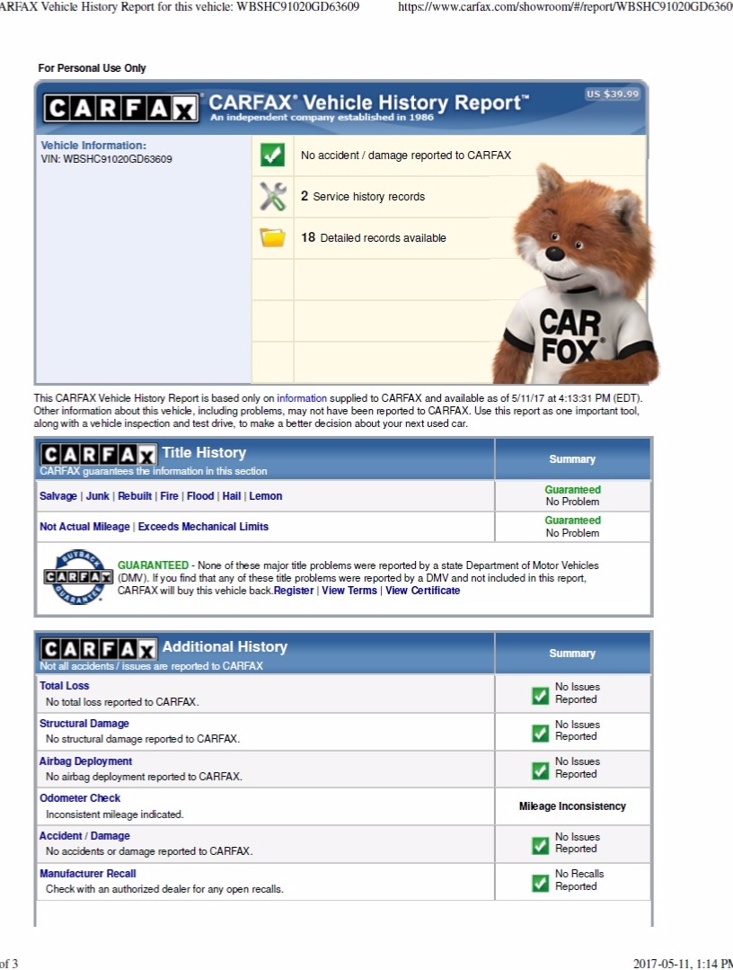Click the Additional History section heading

pos(225,647)
